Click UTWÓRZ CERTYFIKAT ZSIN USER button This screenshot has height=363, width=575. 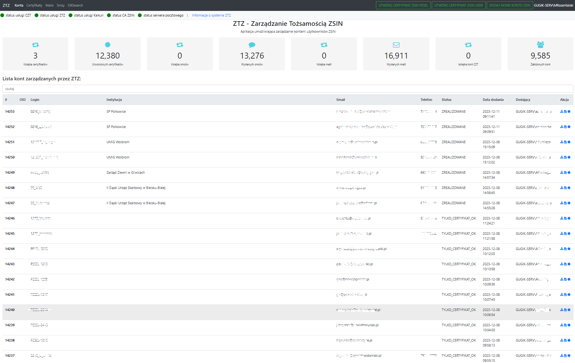(x=459, y=5)
